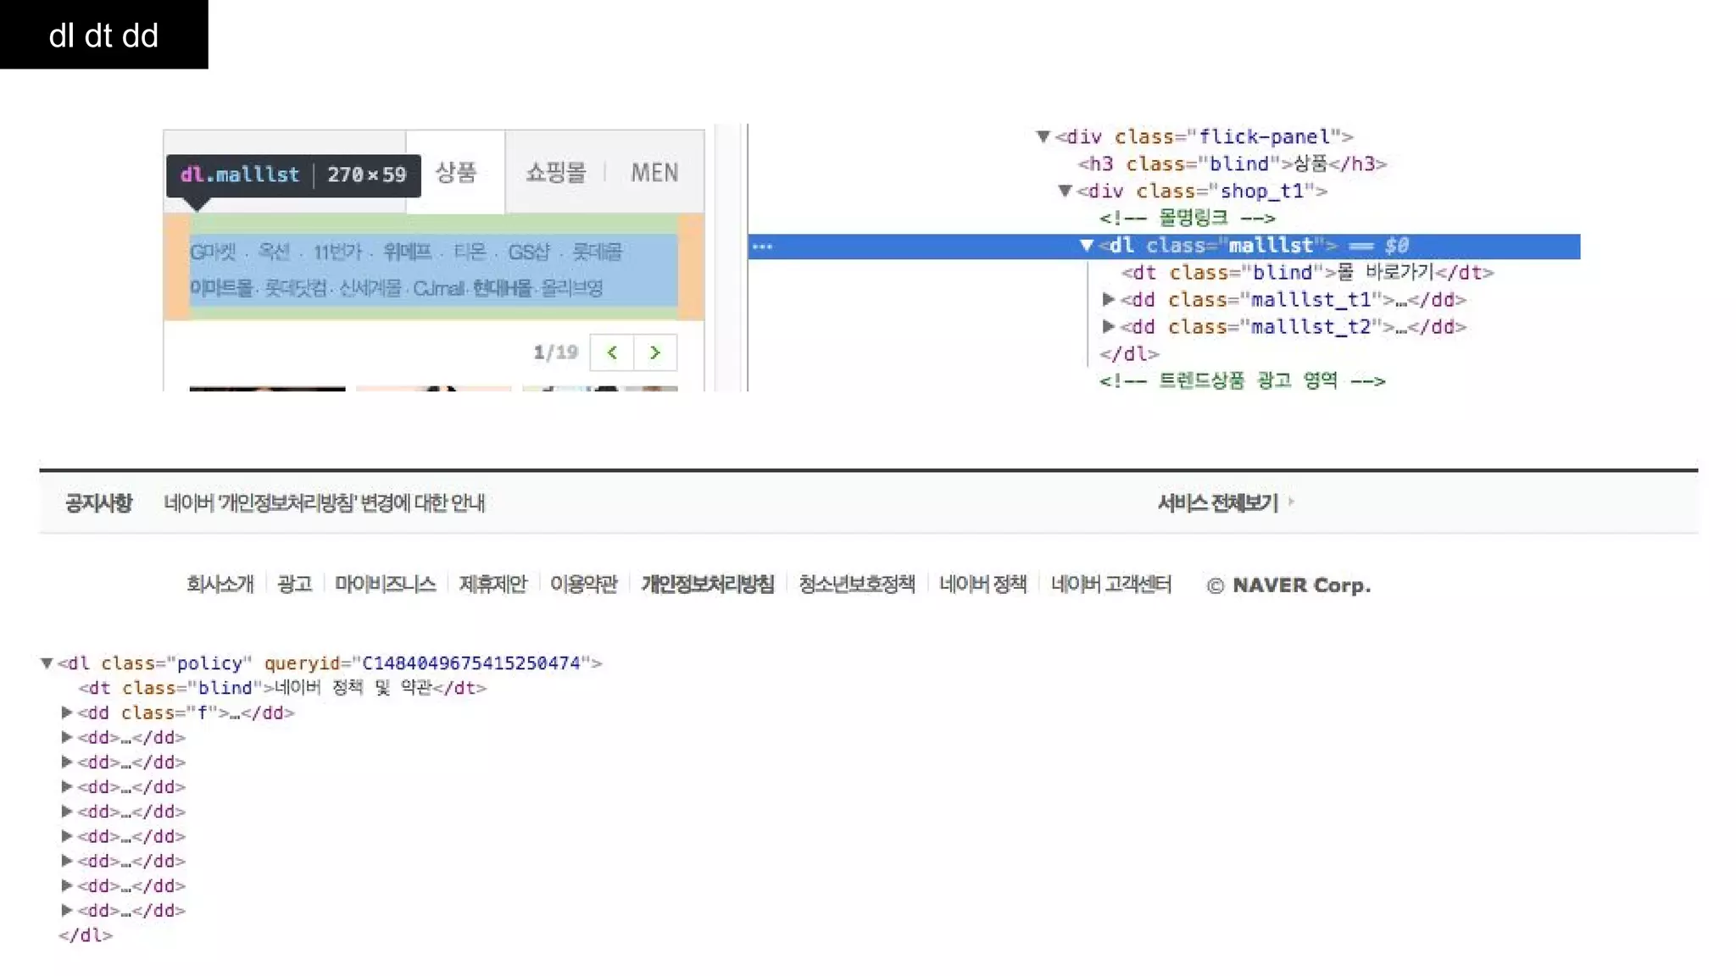The height and width of the screenshot is (976, 1736).
Task: Collapse the dl class policy node
Action: point(47,663)
